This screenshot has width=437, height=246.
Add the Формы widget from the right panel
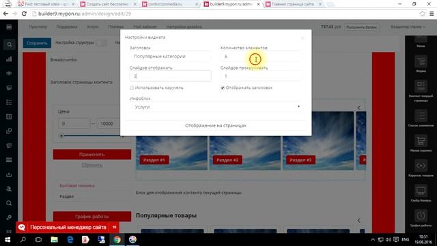(x=421, y=61)
